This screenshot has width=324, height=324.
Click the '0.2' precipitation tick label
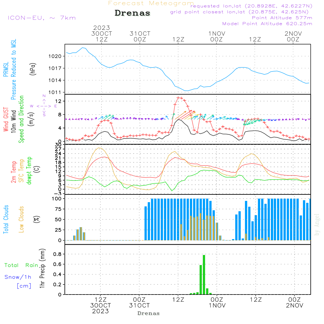point(57,284)
